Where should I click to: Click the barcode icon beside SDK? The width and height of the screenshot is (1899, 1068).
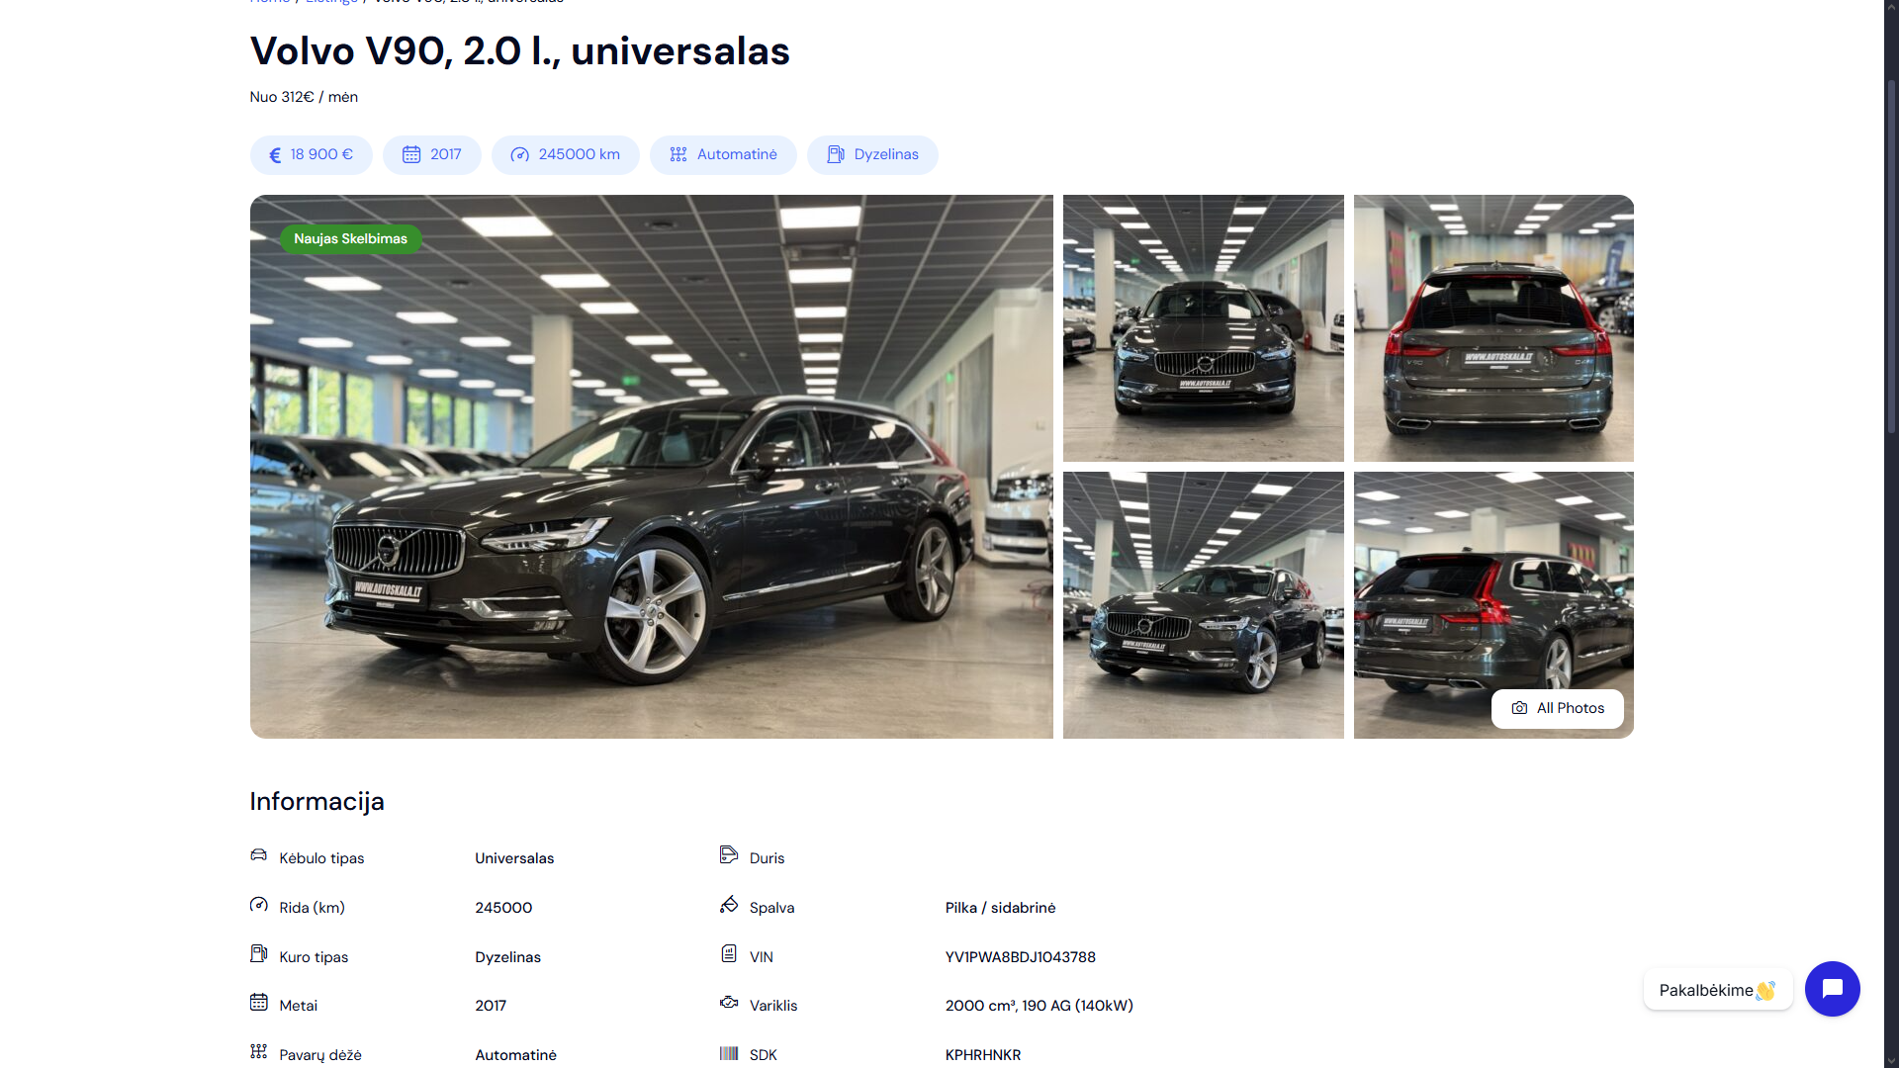pos(729,1053)
